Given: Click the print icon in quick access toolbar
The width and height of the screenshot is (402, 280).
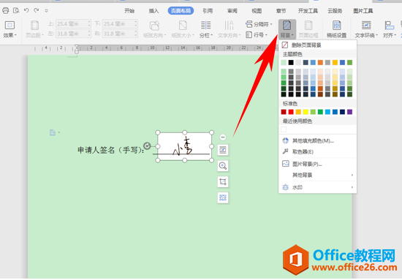Looking at the screenshot, I should tap(5, 10).
